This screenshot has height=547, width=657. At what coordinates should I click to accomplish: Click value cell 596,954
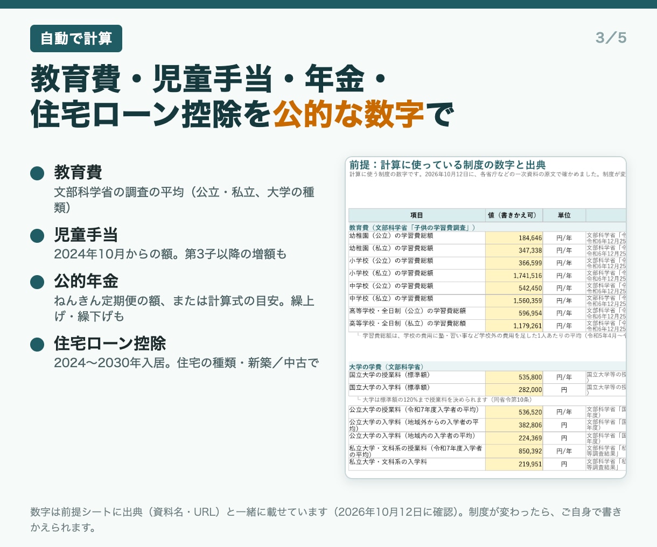coord(514,313)
